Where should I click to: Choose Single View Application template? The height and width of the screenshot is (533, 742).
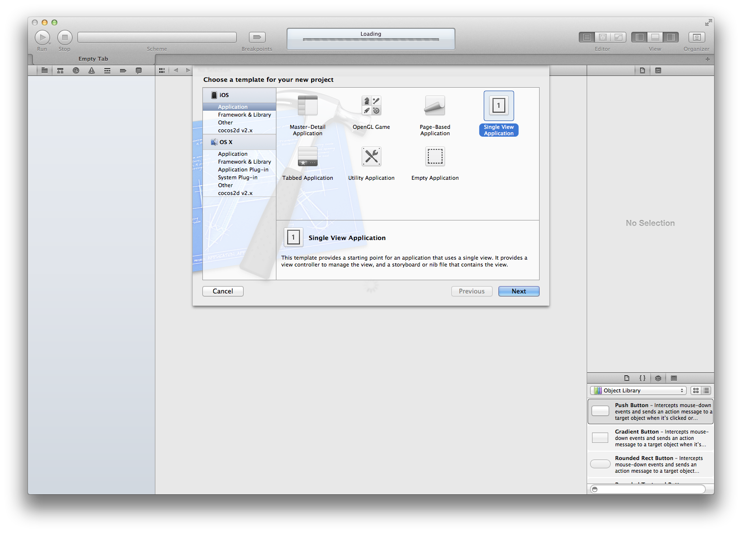pyautogui.click(x=499, y=114)
